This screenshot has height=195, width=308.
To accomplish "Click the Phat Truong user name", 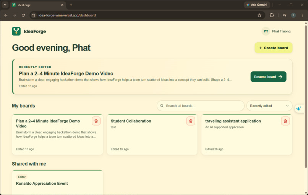I will (x=281, y=31).
